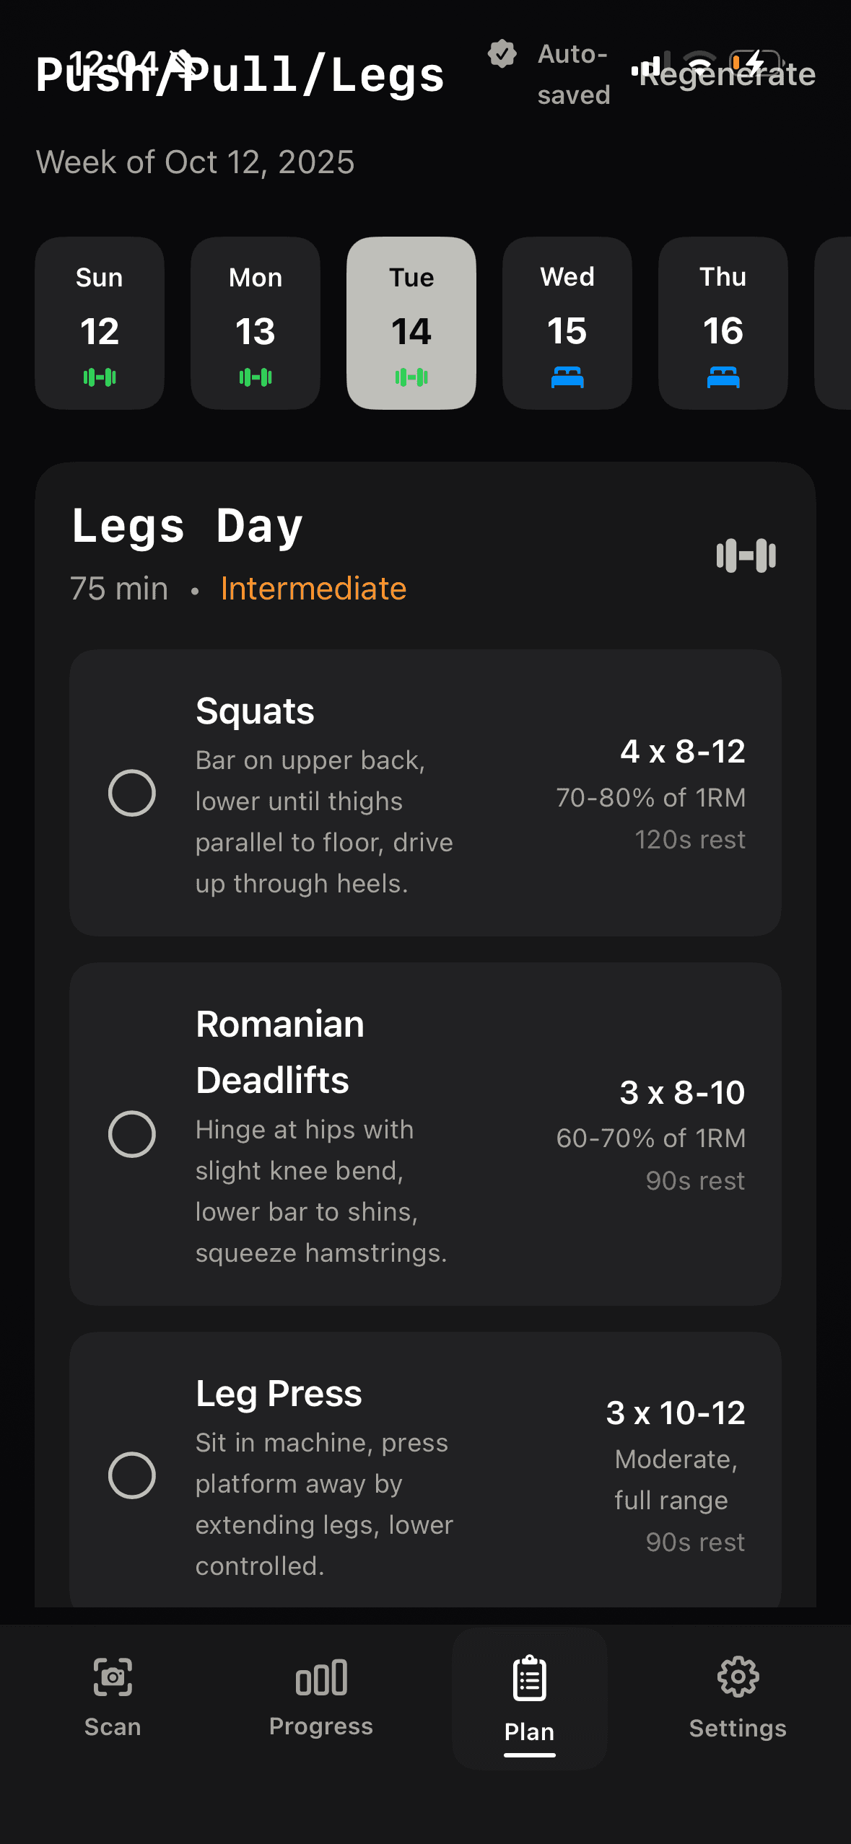Open the Settings gear icon
Viewport: 851px width, 1844px height.
737,1678
